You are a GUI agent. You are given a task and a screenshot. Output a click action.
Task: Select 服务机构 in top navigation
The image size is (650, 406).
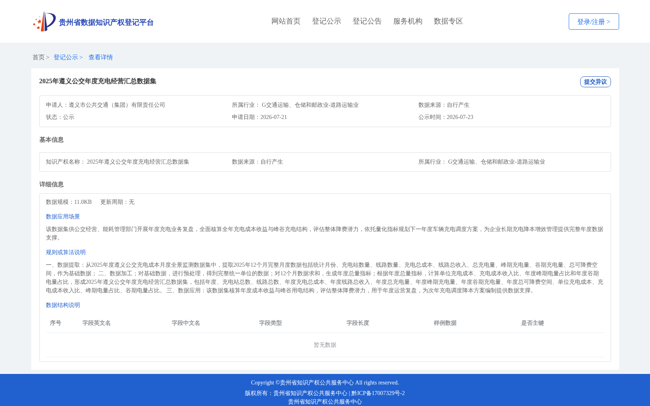[408, 21]
